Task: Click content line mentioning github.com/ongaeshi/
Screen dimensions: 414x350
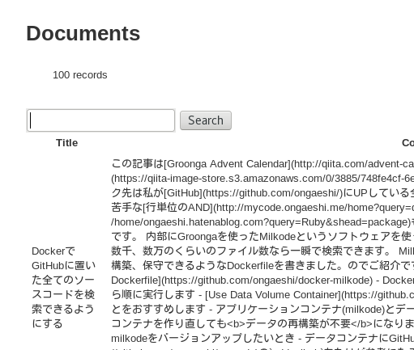Action: [x=262, y=193]
